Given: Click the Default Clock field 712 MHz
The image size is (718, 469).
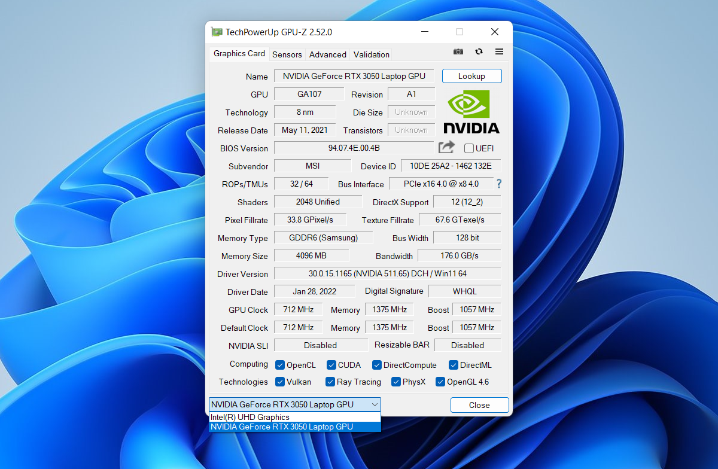Looking at the screenshot, I should (x=299, y=327).
